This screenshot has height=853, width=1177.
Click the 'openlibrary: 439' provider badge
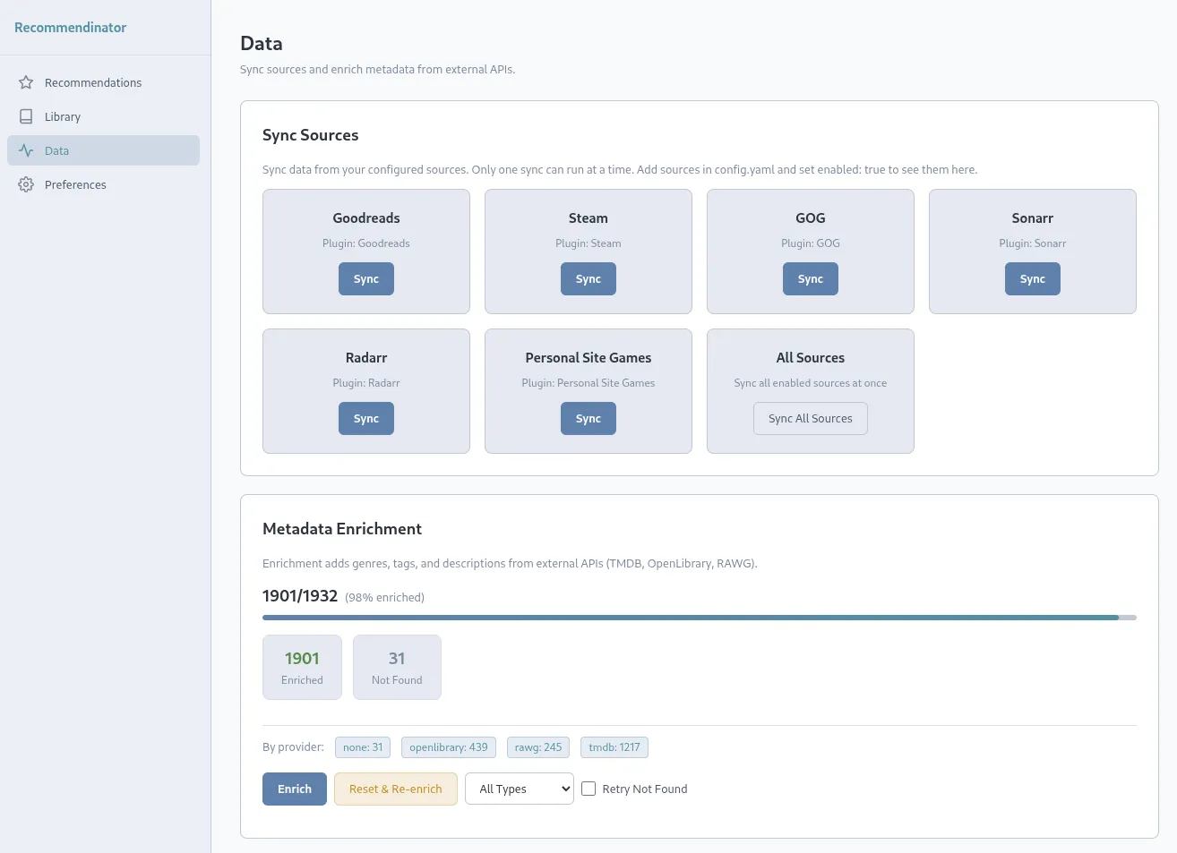pos(449,747)
